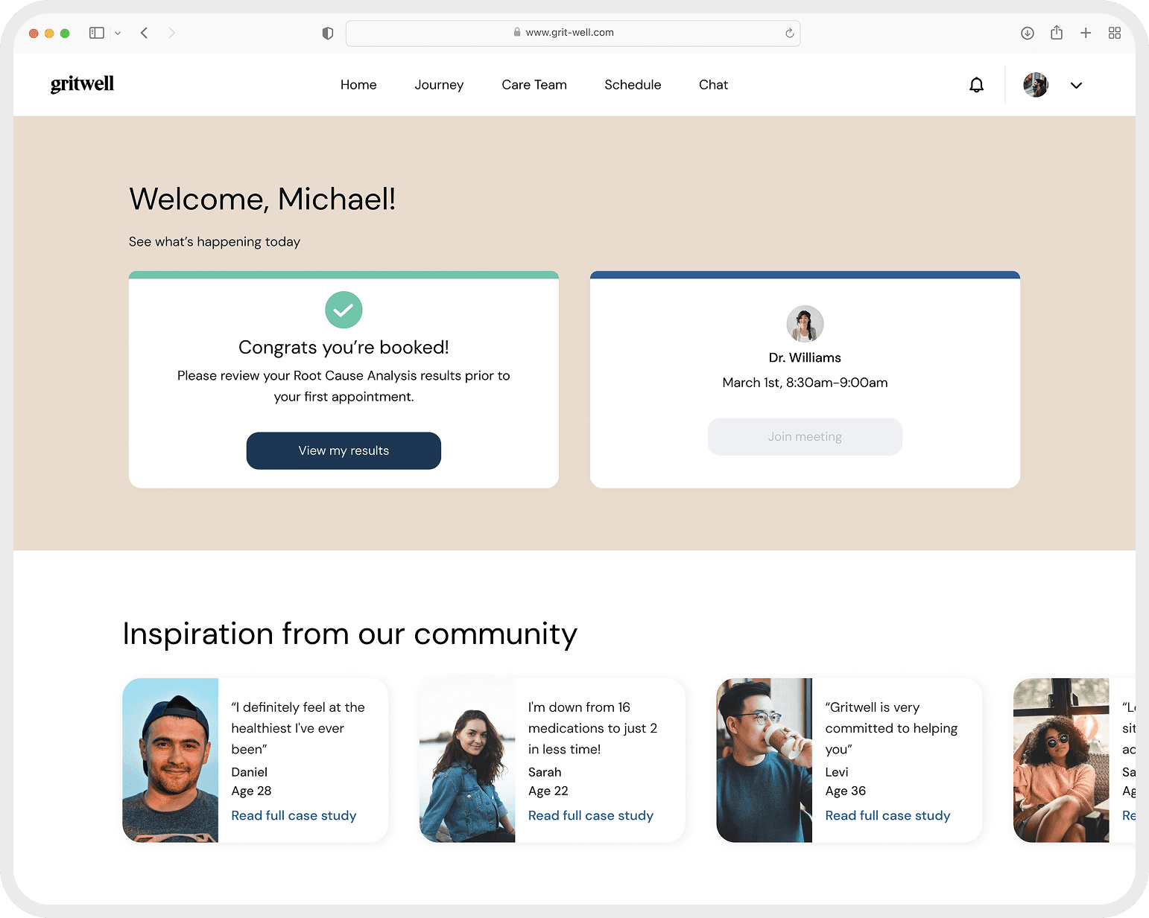Click the Join meeting button
The height and width of the screenshot is (918, 1149).
[x=805, y=436]
